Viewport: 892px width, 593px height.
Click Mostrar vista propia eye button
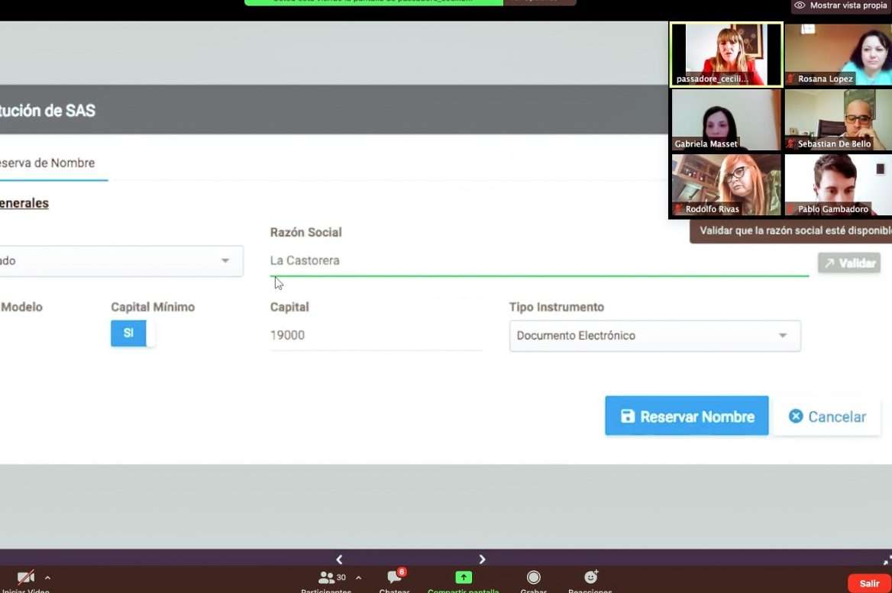tap(842, 5)
